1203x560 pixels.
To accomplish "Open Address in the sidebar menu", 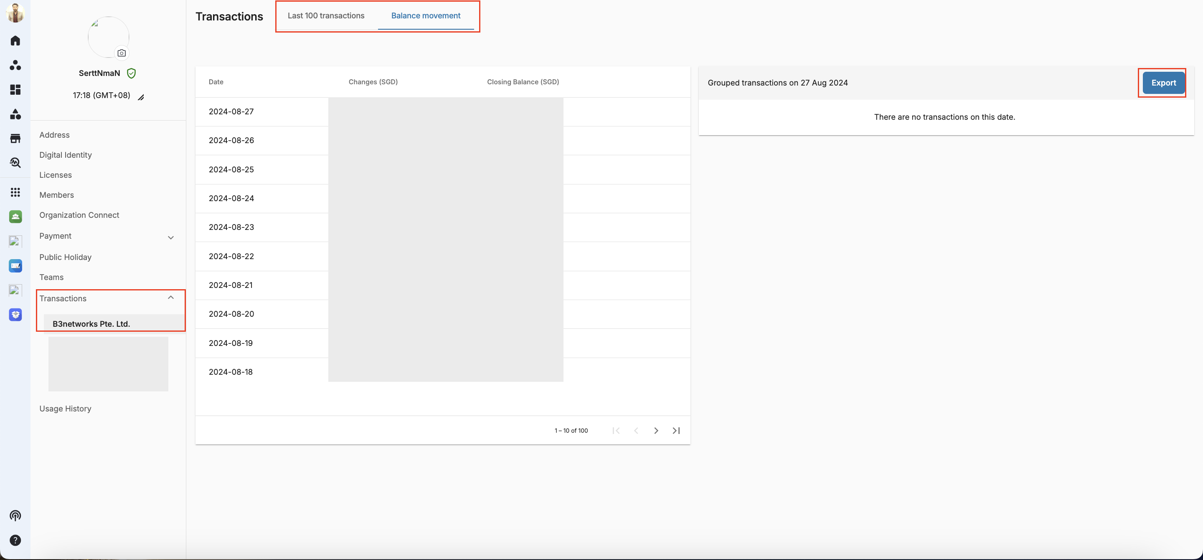I will point(55,135).
